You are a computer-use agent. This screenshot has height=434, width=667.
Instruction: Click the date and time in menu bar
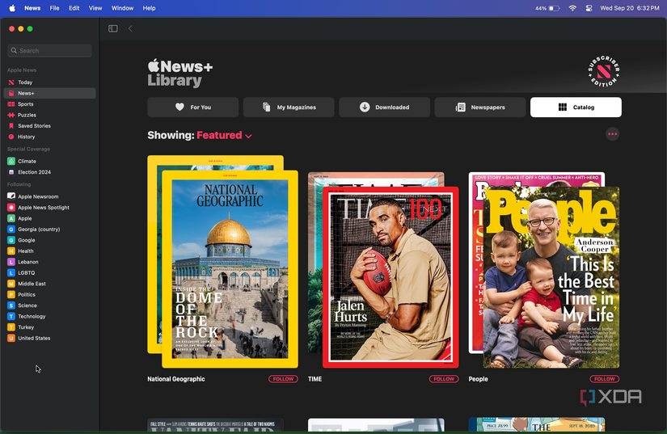coord(630,8)
